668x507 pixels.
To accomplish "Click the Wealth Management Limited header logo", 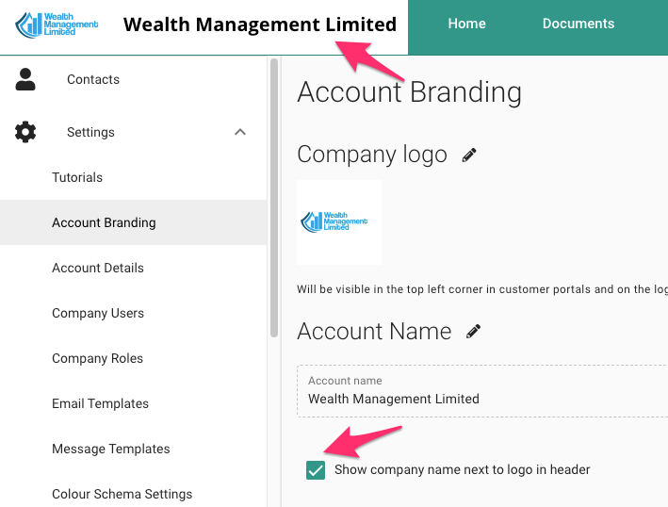I will [x=57, y=25].
